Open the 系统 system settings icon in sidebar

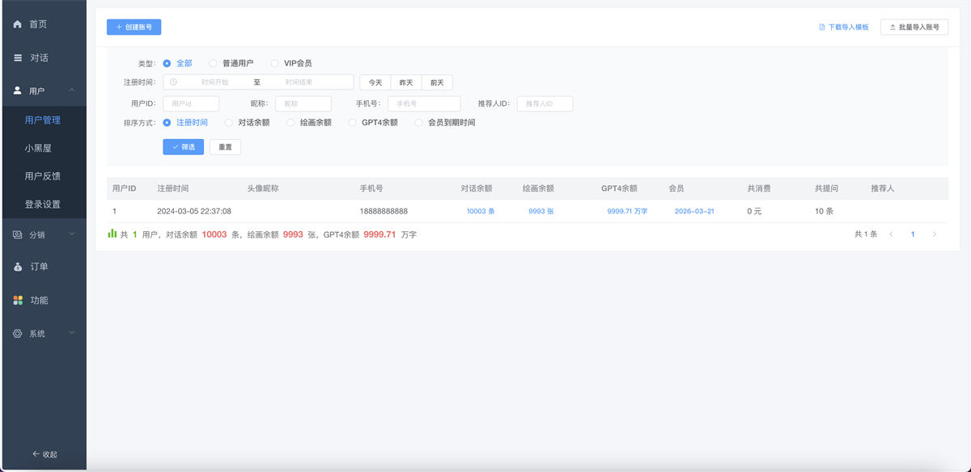16,333
